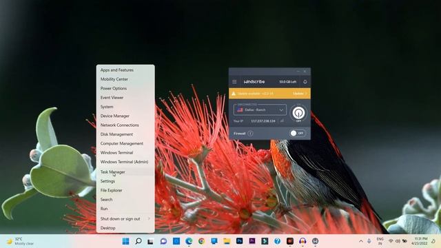Open the blue square app on taskbar
The height and width of the screenshot is (248, 441).
[x=176, y=241]
